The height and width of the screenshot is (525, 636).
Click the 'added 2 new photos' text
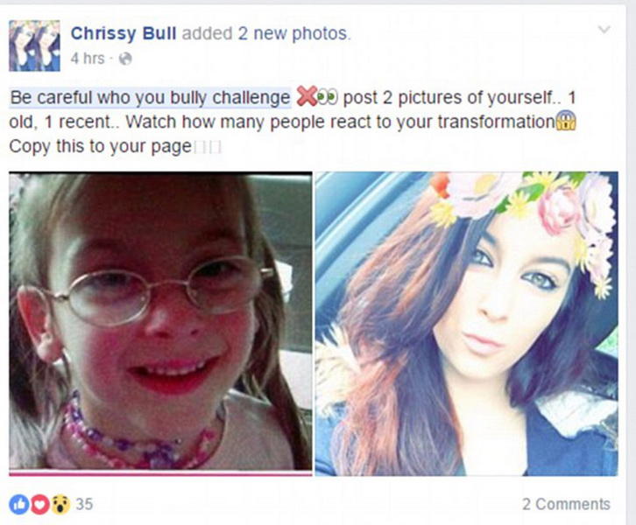click(266, 33)
